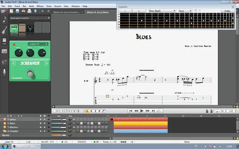The width and height of the screenshot is (239, 149).
Task: Open the Show Beat dropdown in fretboard window
Action: tap(162, 11)
